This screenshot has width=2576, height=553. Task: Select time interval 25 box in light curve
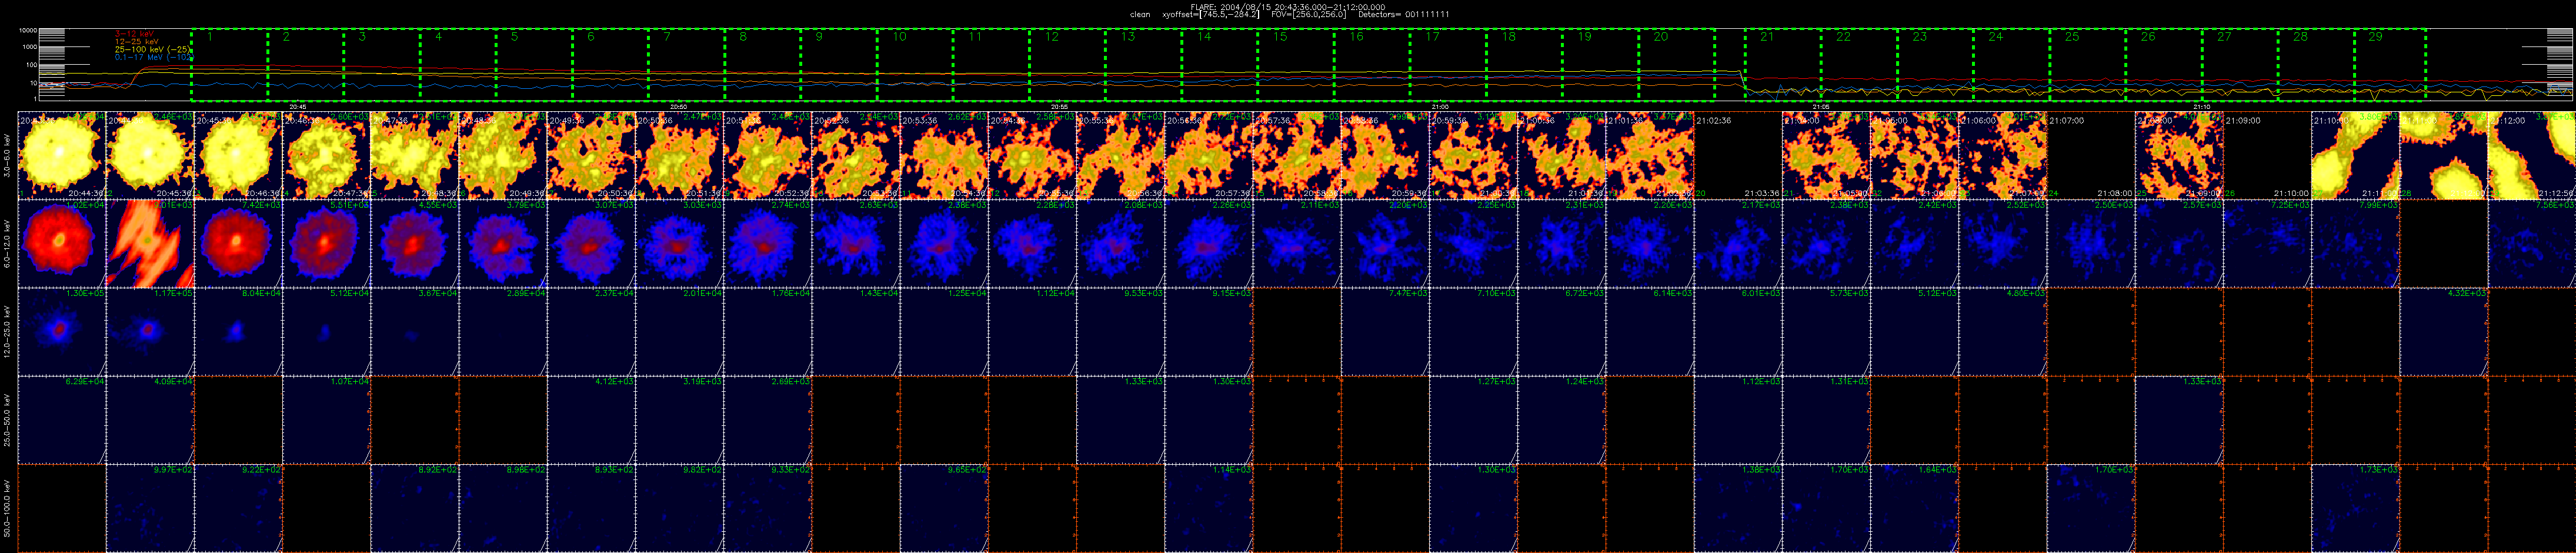pyautogui.click(x=2088, y=64)
